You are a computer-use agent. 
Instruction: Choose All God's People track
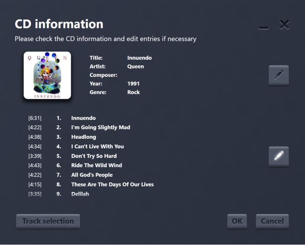(92, 175)
